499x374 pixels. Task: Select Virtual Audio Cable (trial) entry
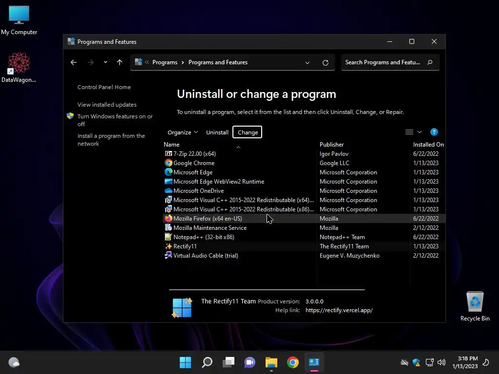click(x=206, y=255)
